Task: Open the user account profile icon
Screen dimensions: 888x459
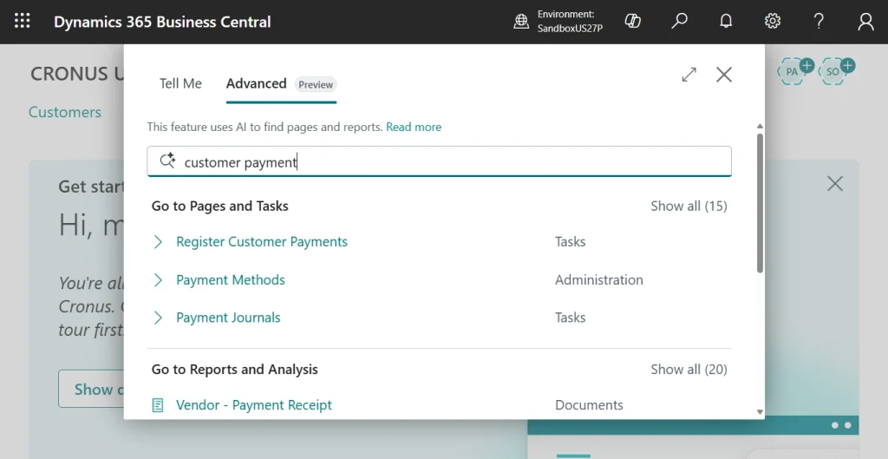Action: click(865, 22)
